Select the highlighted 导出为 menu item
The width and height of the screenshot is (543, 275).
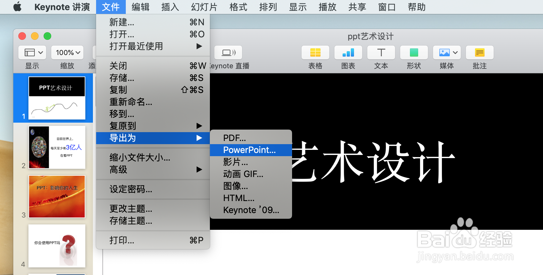pos(153,138)
